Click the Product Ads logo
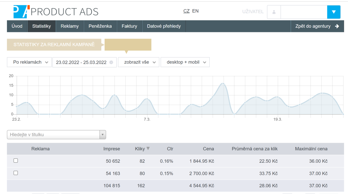The height and width of the screenshot is (194, 348). click(x=56, y=12)
